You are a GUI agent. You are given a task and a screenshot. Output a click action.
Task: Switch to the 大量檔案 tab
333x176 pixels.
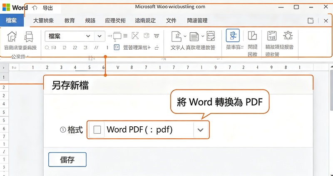pyautogui.click(x=43, y=20)
